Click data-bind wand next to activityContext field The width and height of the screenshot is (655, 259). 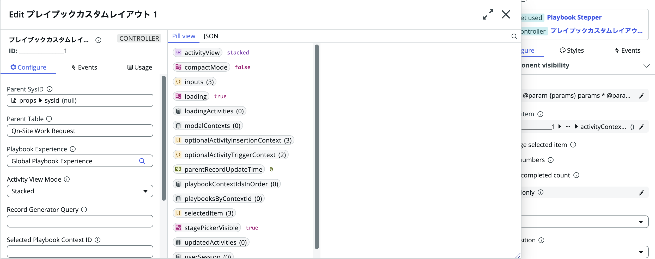point(642,127)
